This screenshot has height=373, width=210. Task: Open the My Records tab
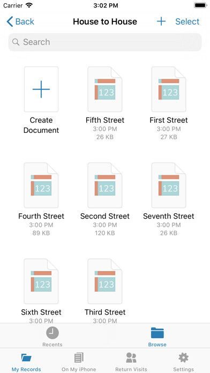tap(26, 362)
